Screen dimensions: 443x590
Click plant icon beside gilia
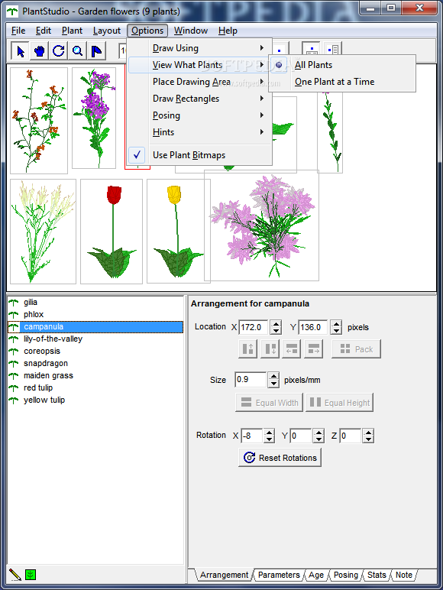coord(14,302)
